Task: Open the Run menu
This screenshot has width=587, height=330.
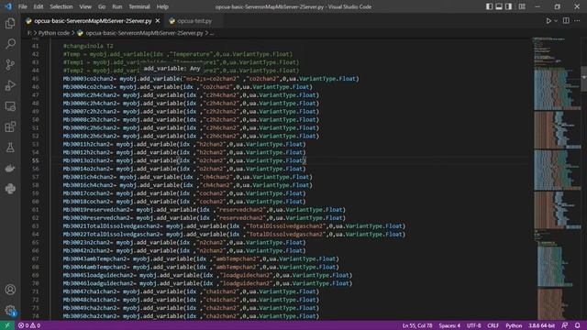Action: [116, 6]
